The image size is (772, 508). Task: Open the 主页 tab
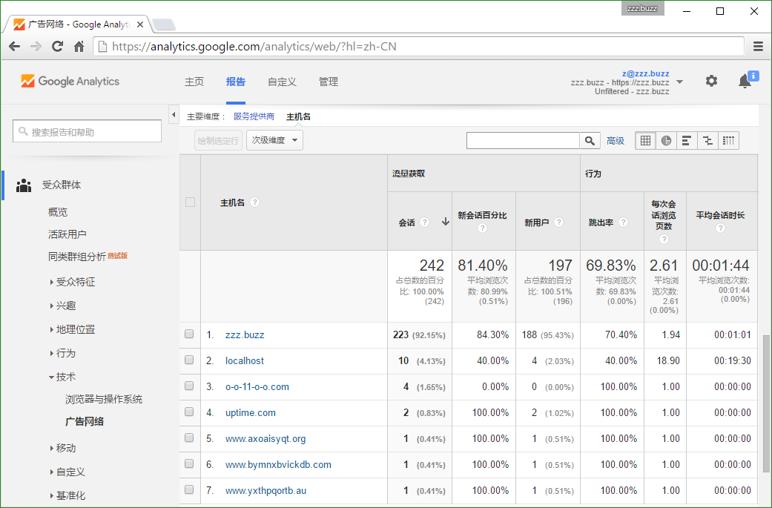194,82
